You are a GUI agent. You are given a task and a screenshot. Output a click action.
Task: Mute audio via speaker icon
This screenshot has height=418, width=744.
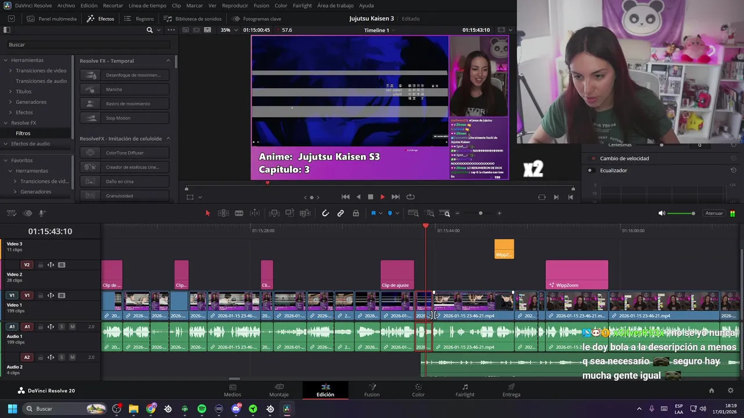(x=661, y=213)
